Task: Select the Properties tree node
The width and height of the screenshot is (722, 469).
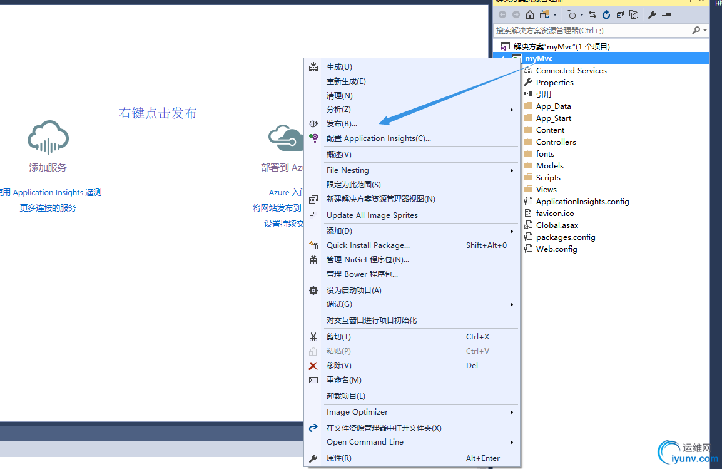Action: [554, 83]
